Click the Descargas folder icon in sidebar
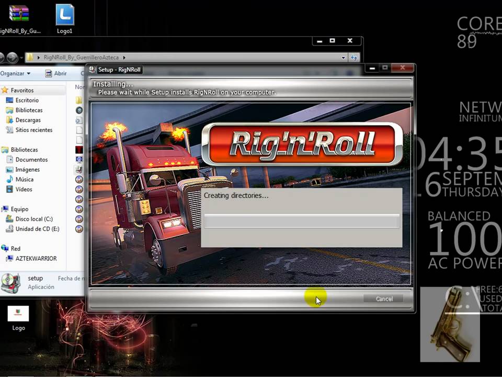Screen dimensions: 502x377 (x=9, y=120)
